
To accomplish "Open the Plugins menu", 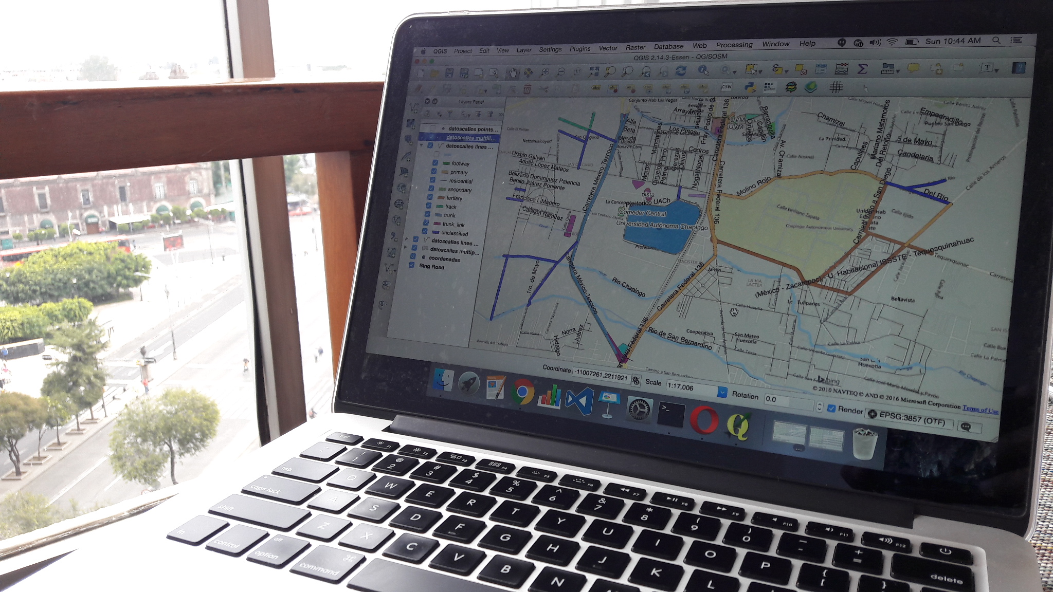I will [x=580, y=49].
